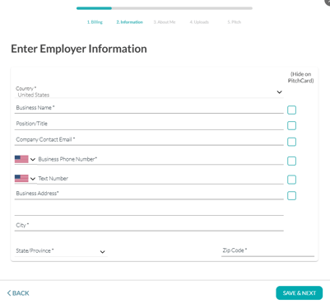
Task: Focus the Zip Code field
Action: 267,250
